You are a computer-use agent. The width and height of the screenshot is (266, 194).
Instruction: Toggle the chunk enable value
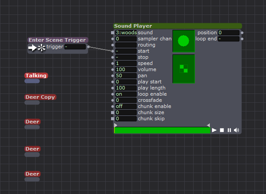(126, 106)
